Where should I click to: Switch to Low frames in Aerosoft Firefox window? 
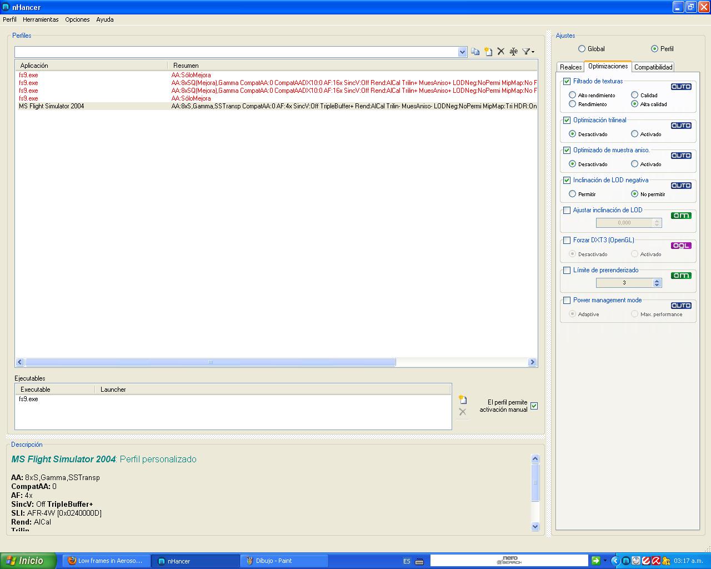pyautogui.click(x=106, y=561)
